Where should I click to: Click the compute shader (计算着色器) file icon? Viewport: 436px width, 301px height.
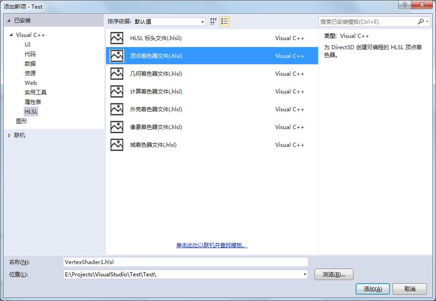[117, 91]
